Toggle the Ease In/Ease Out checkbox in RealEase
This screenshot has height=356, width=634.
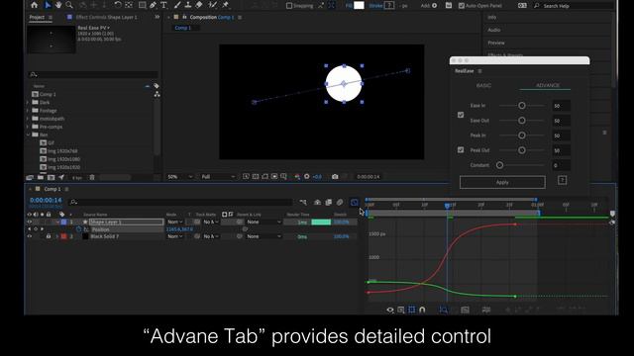461,115
